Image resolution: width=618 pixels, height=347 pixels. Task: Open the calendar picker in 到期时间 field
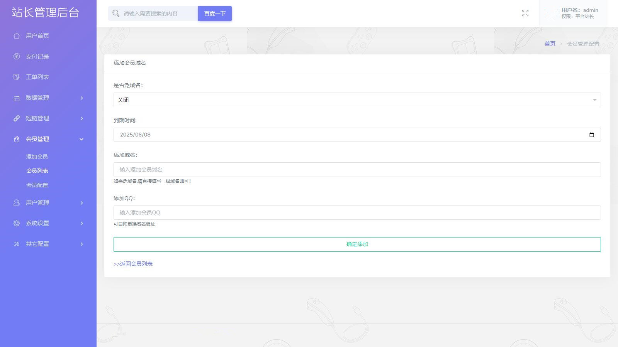591,135
